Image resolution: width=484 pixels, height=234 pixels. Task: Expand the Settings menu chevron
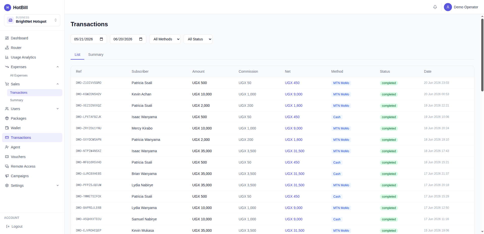(58, 186)
